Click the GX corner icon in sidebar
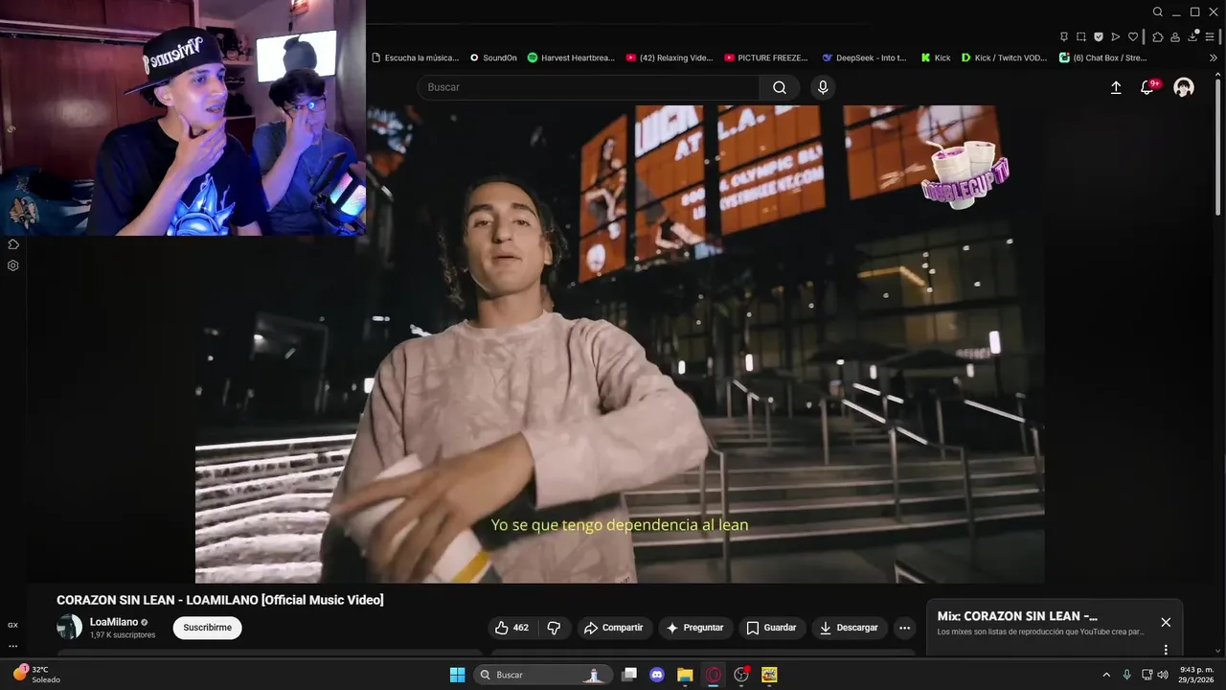The height and width of the screenshot is (690, 1226). click(x=13, y=625)
